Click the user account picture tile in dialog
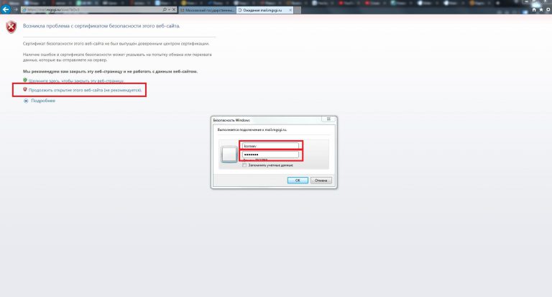This screenshot has height=297, width=552. point(229,155)
